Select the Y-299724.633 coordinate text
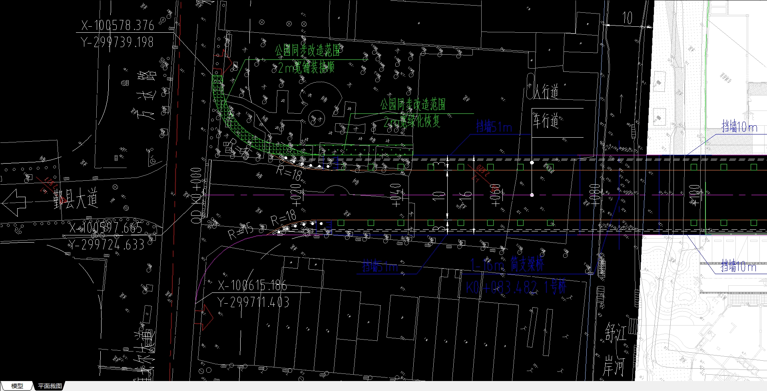This screenshot has height=391, width=767. pos(106,244)
